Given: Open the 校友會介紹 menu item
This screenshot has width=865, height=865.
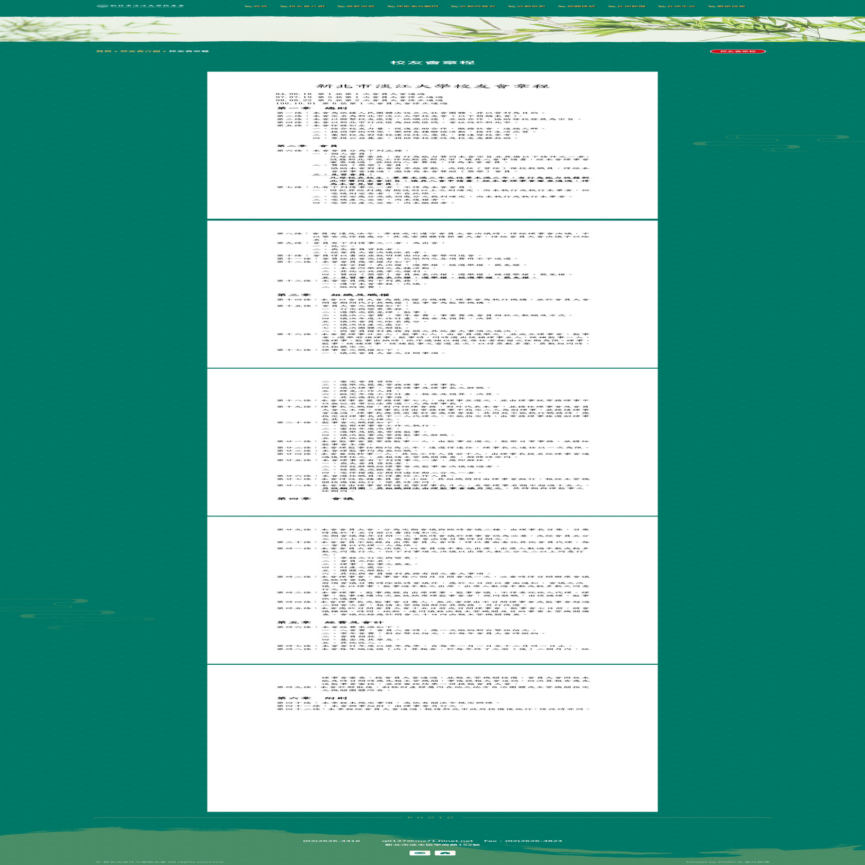Looking at the screenshot, I should click(x=303, y=6).
